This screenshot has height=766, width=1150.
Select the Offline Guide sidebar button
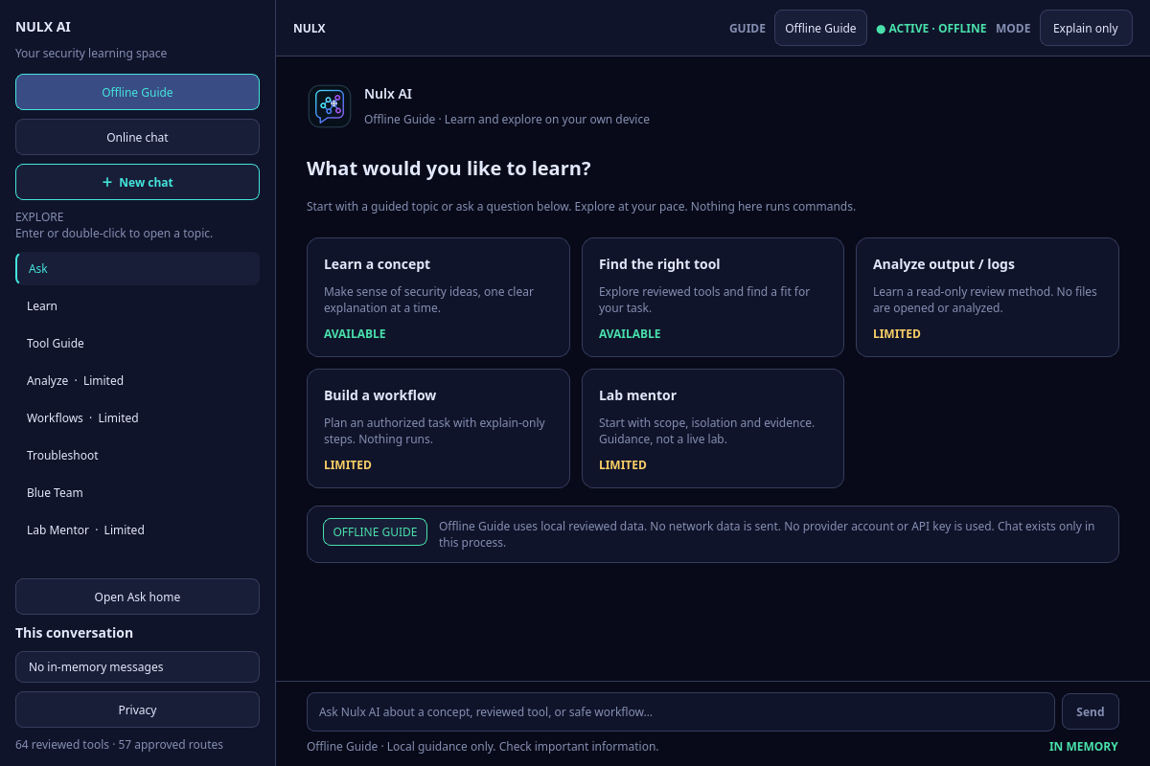(137, 92)
